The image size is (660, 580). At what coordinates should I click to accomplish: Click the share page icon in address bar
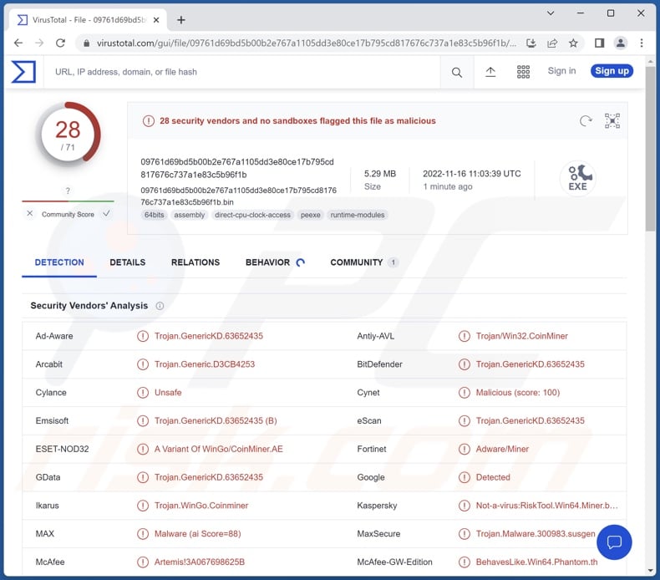point(552,43)
